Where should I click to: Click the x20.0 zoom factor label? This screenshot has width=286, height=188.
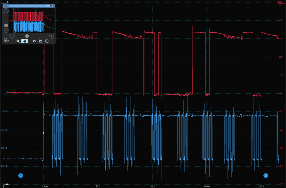6,41
